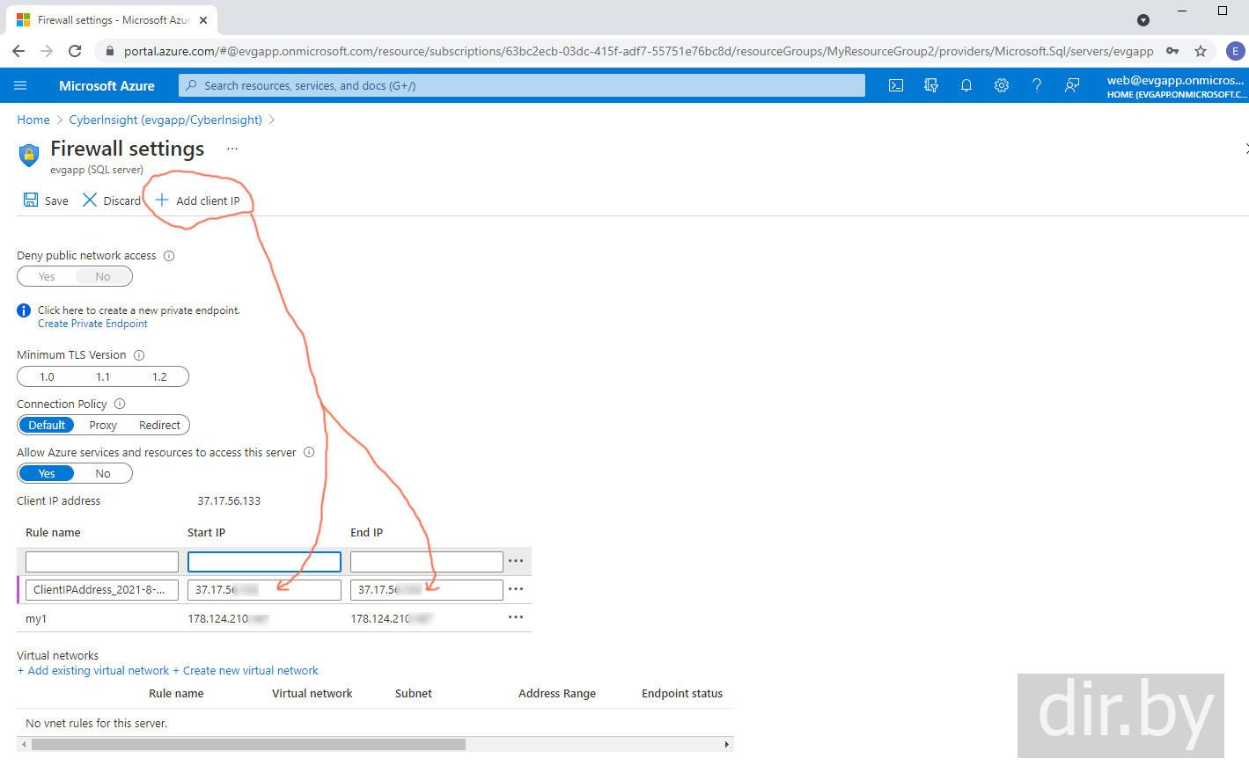Open ellipsis menu for ClientIPAddress rule row

(x=516, y=589)
